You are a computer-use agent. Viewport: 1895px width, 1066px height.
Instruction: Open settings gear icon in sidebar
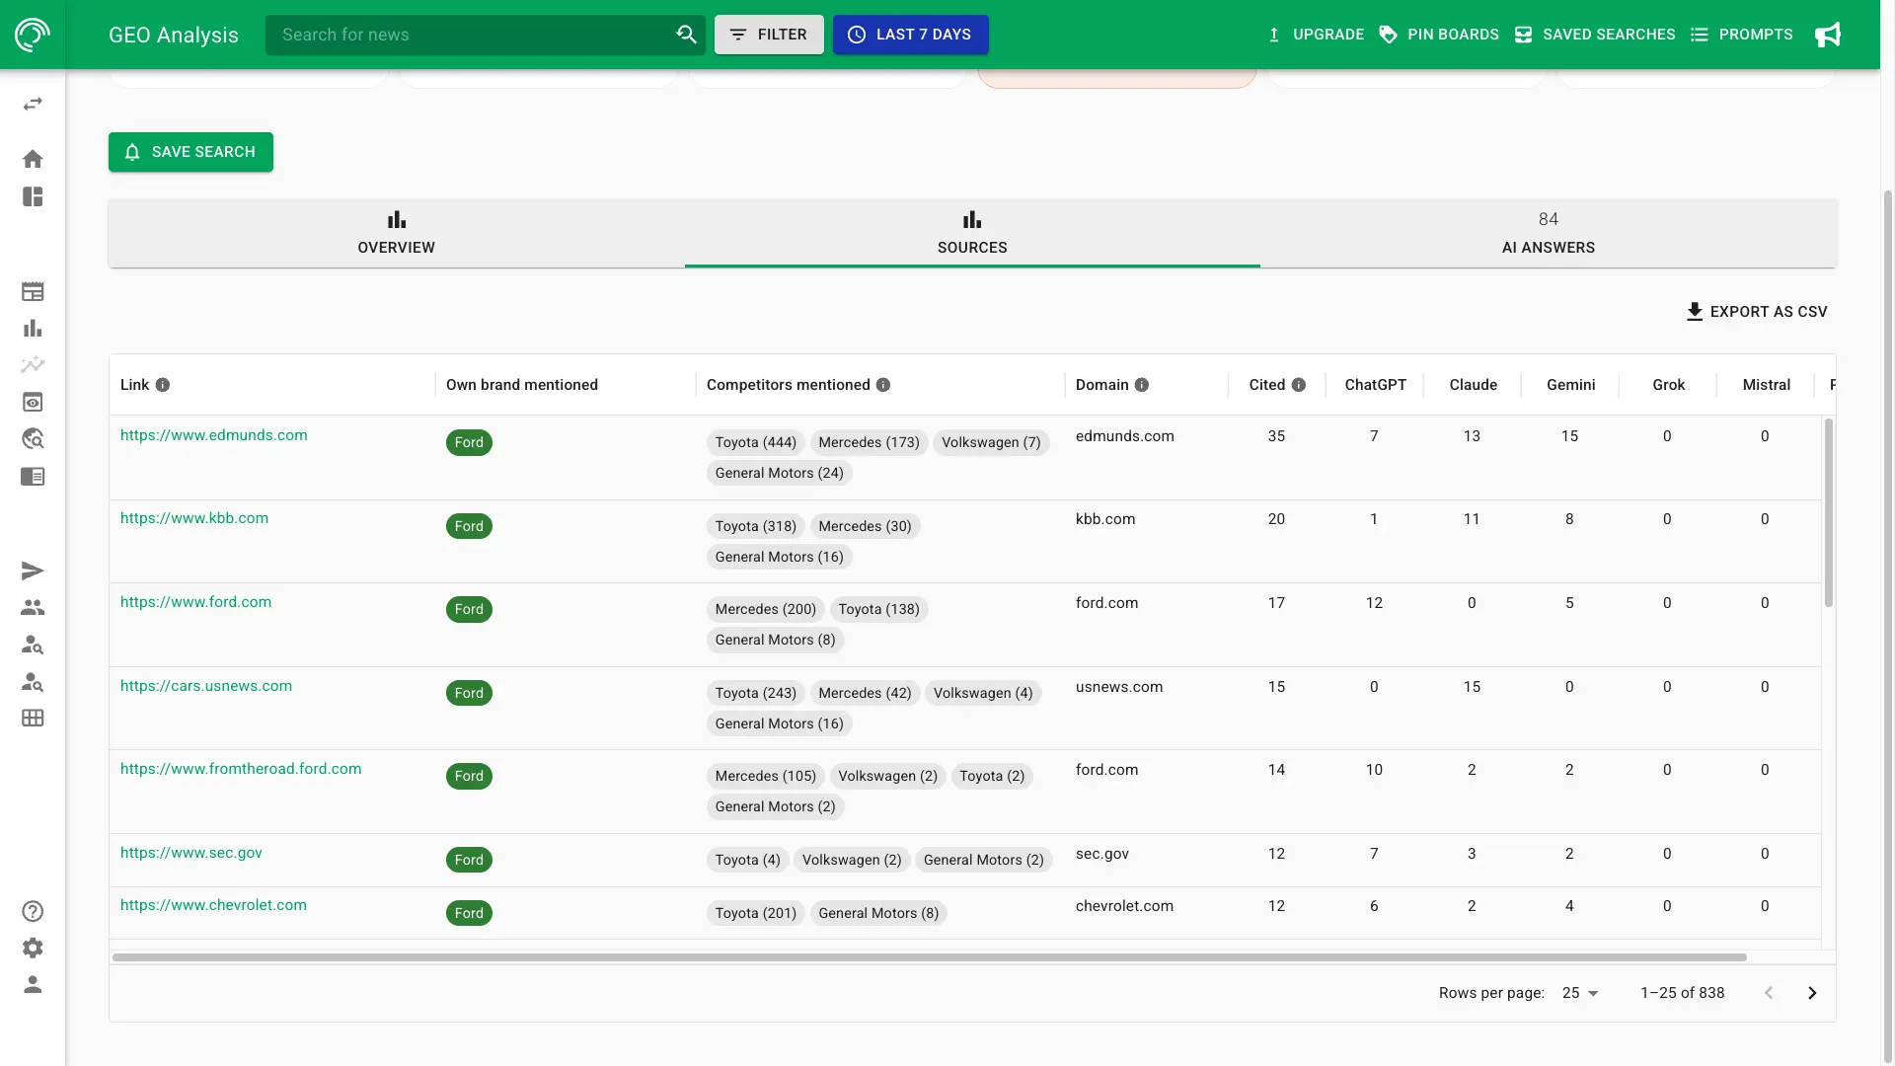click(x=33, y=948)
